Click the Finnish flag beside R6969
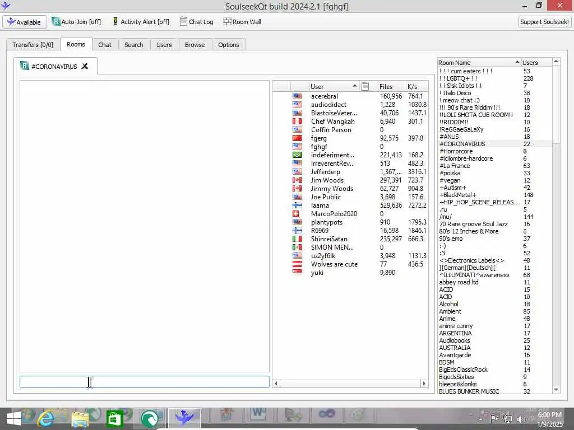 coord(297,231)
